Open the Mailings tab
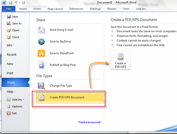This screenshot has width=177, height=134. (x=95, y=9)
